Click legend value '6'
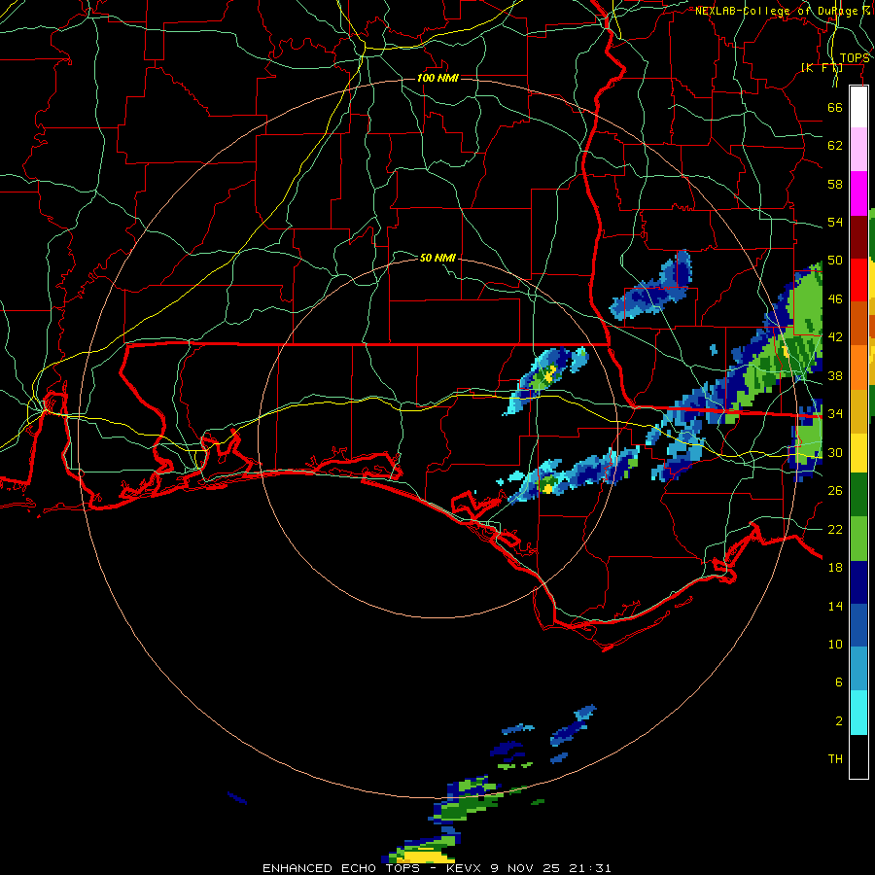Screen dimensions: 875x875 point(839,682)
